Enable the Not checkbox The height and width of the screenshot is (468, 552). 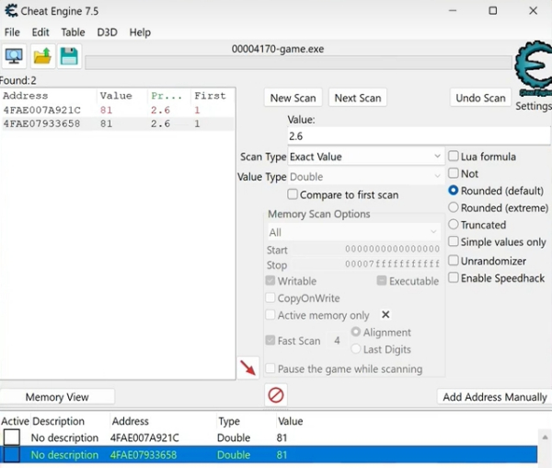click(454, 173)
